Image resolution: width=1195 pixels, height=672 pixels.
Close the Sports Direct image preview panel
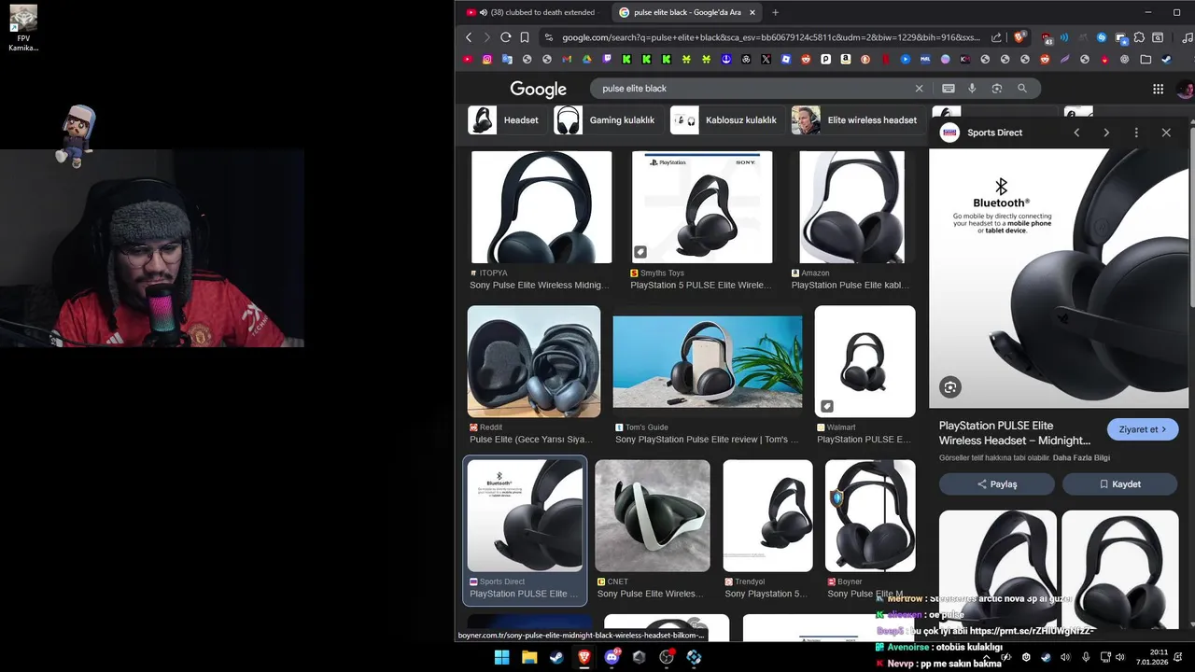1166,133
